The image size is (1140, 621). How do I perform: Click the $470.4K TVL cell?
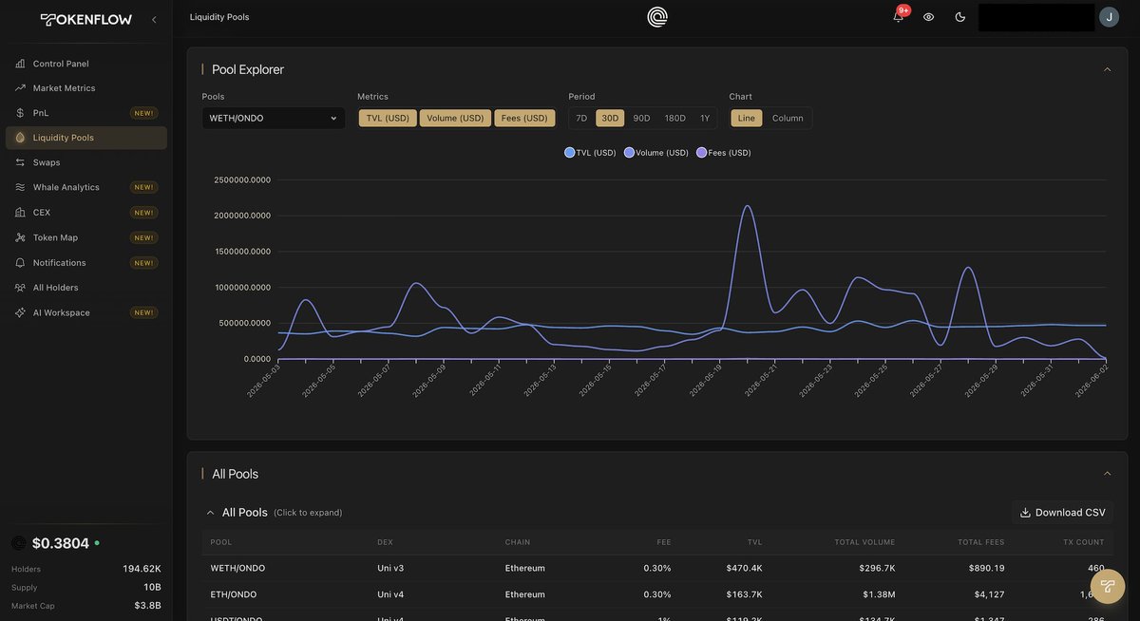click(x=745, y=568)
